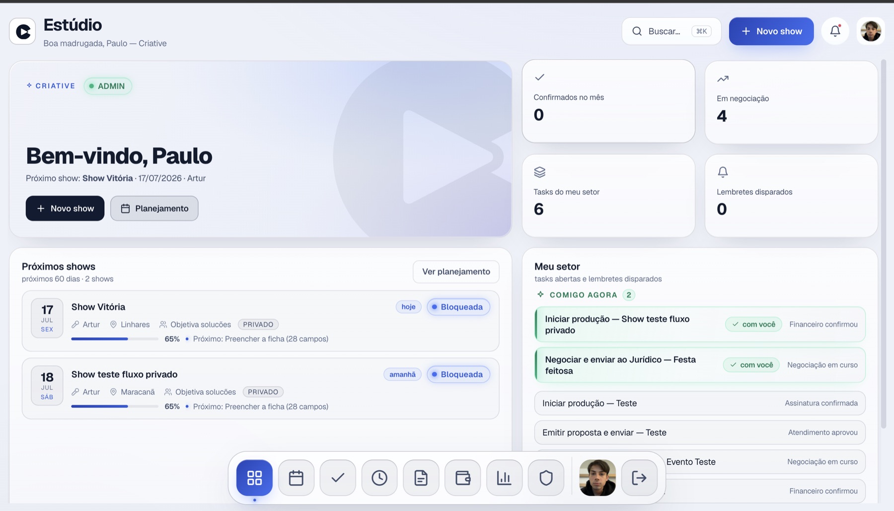Screen dimensions: 894x511
Task: Click the Maracanã location pin icon
Action: [113, 392]
